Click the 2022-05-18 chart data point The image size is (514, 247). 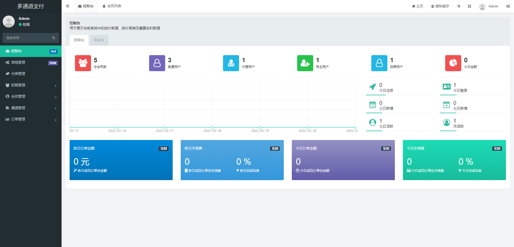click(212, 127)
